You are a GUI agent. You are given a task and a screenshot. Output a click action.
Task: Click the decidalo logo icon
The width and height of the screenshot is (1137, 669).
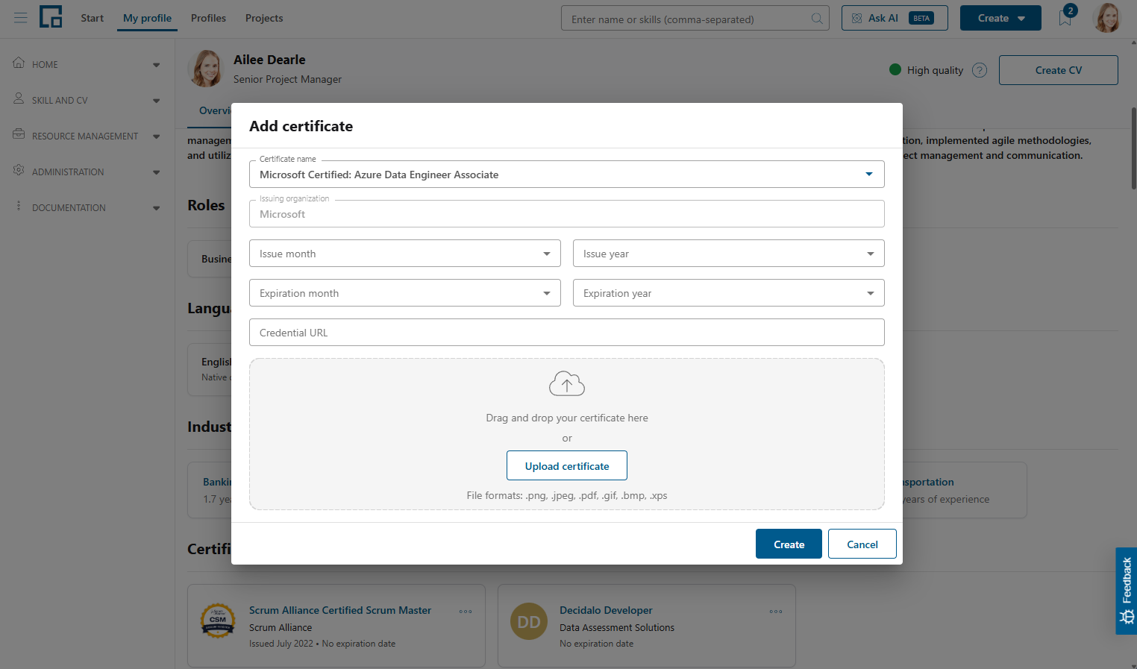[51, 16]
